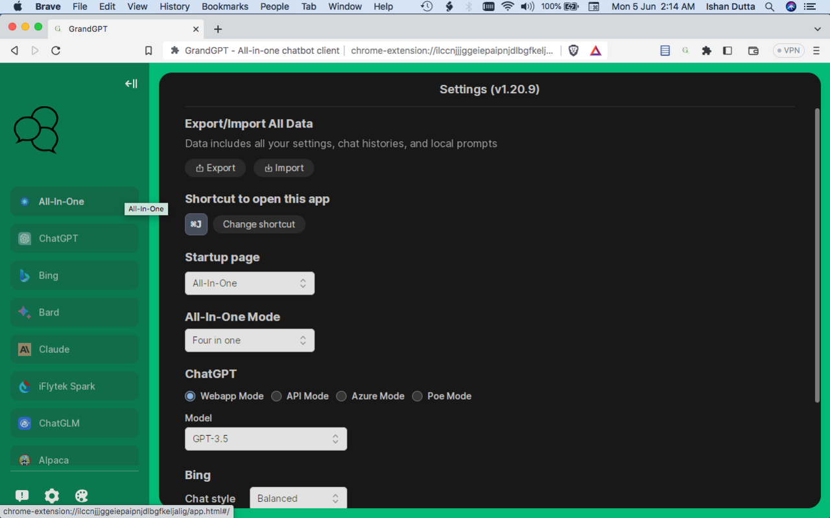Viewport: 830px width, 518px height.
Task: Open the ChatGPT Model dropdown
Action: click(x=266, y=438)
